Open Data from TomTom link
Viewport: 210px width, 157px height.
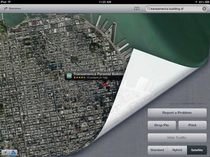[188, 104]
